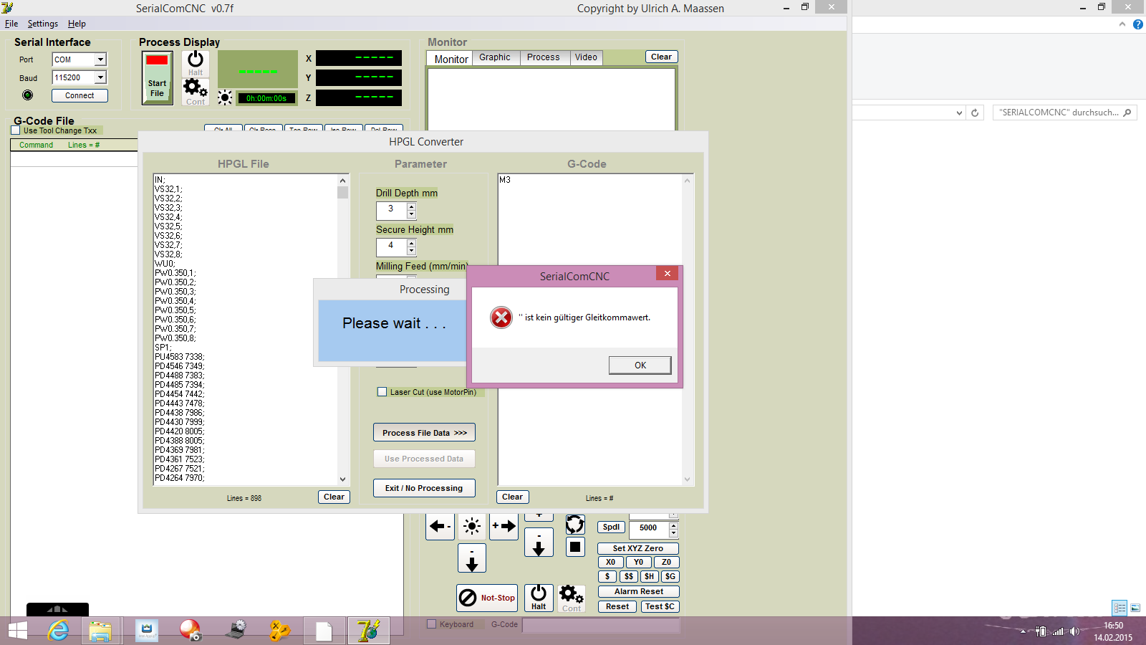Click HPGL File scrollbar down arrow
This screenshot has width=1146, height=645.
click(x=342, y=479)
